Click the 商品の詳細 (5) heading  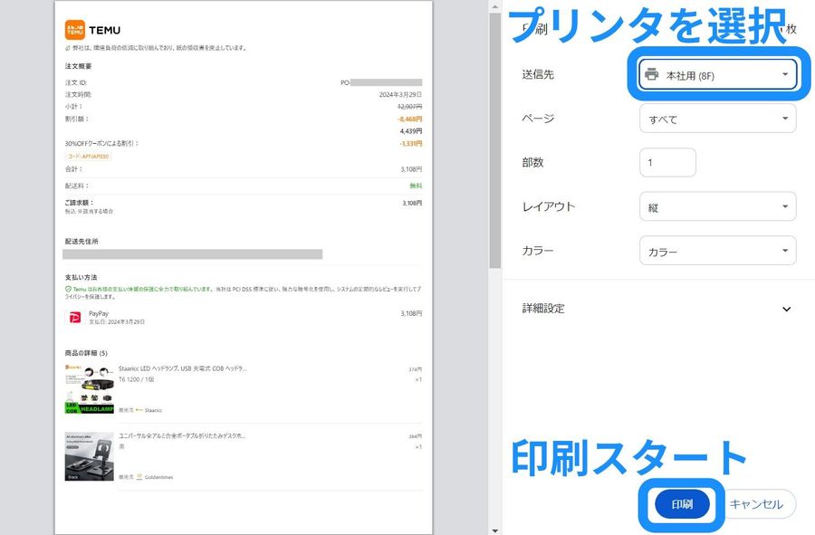[x=86, y=353]
